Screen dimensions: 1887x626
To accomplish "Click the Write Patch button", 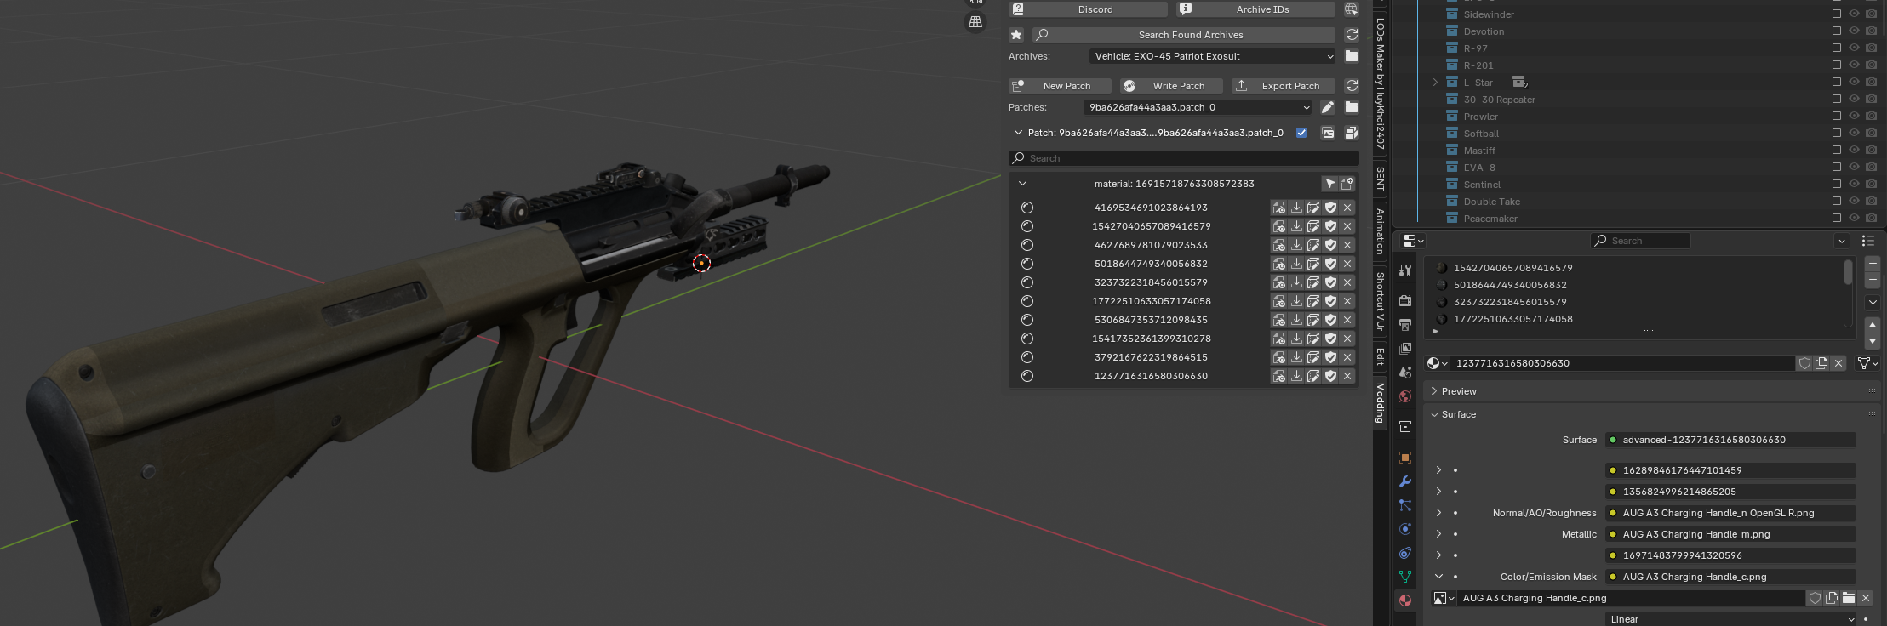I will click(x=1171, y=86).
